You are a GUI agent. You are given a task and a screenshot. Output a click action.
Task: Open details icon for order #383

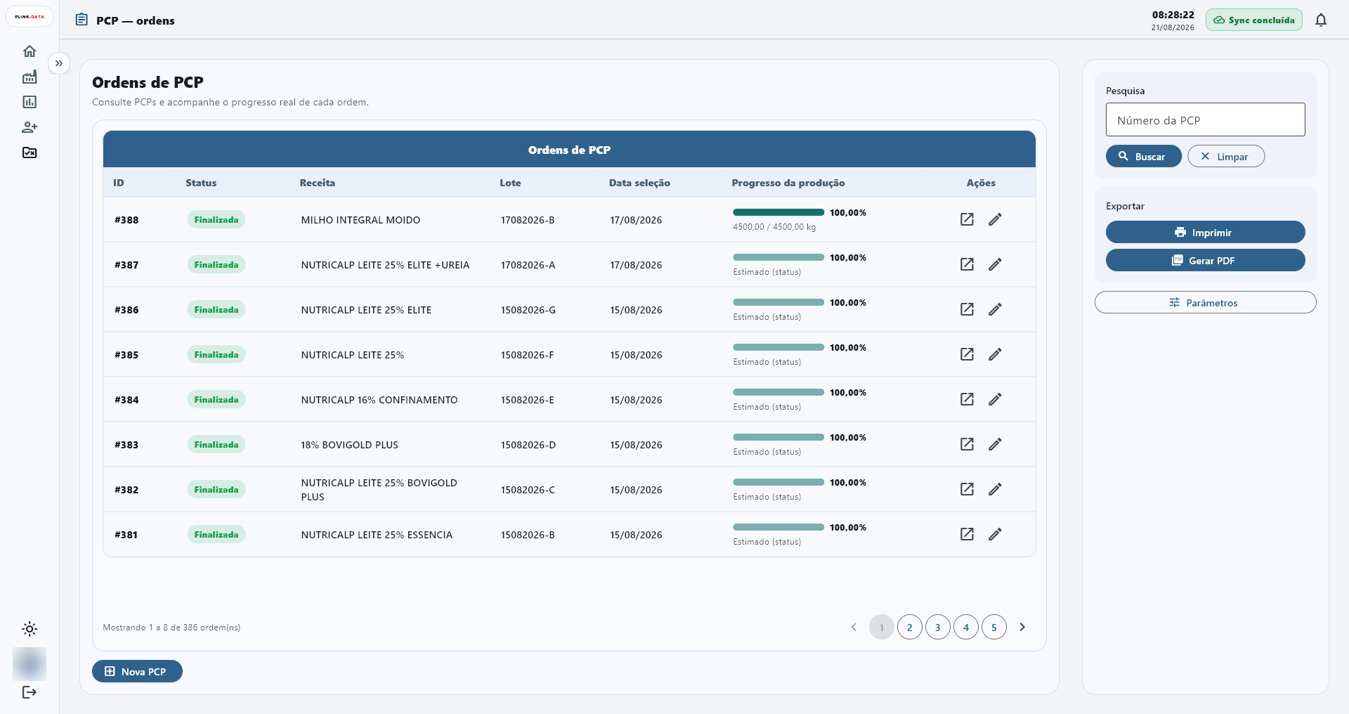pos(967,444)
